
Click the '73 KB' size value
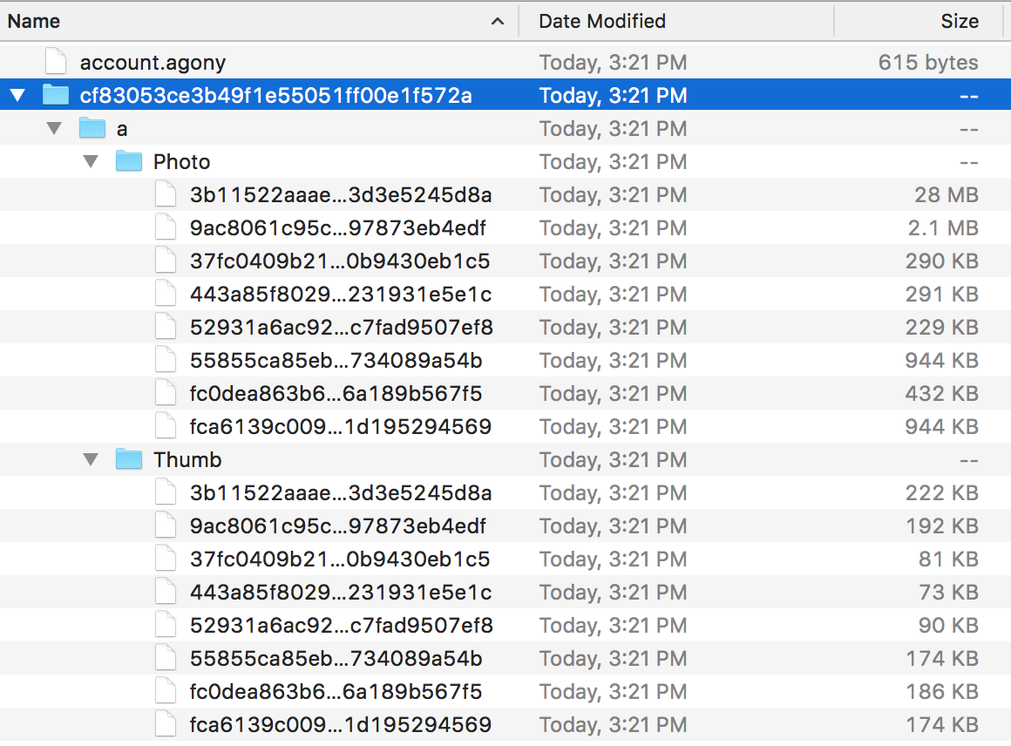click(x=948, y=592)
